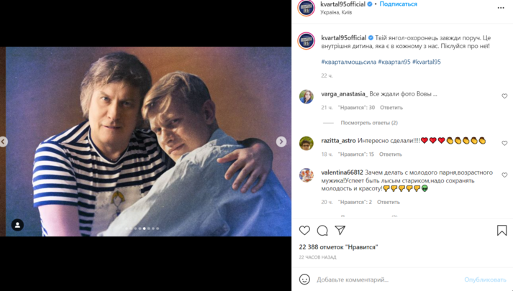
Task: Like varga_anastasia_'s comment
Action: pyautogui.click(x=504, y=96)
